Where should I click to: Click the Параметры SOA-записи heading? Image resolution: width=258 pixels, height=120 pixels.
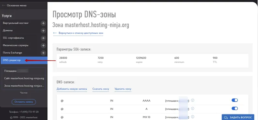(x=74, y=49)
